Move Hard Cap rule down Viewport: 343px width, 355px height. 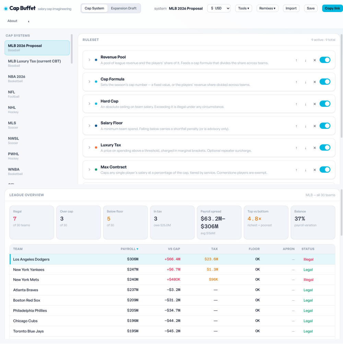coord(306,104)
